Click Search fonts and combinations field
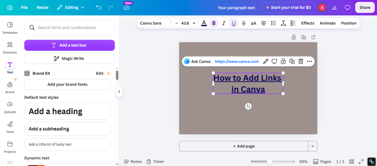The height and width of the screenshot is (166, 377). pos(70,28)
